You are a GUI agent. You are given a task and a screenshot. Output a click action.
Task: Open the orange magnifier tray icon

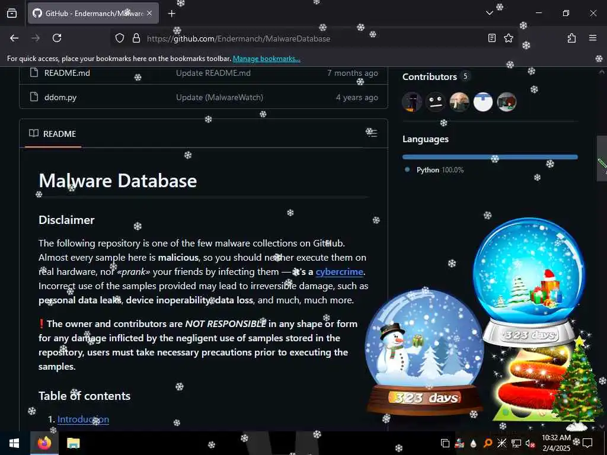(x=487, y=443)
